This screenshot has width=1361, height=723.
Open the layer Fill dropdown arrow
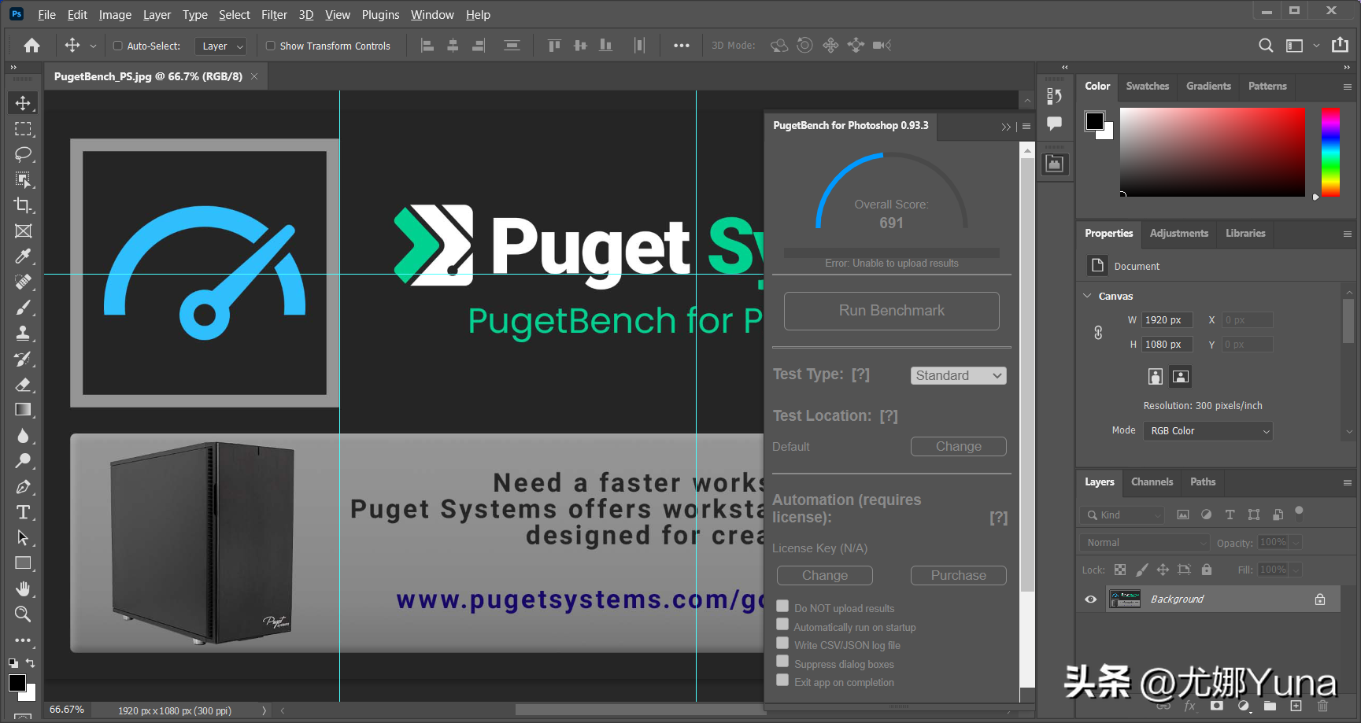click(x=1296, y=570)
